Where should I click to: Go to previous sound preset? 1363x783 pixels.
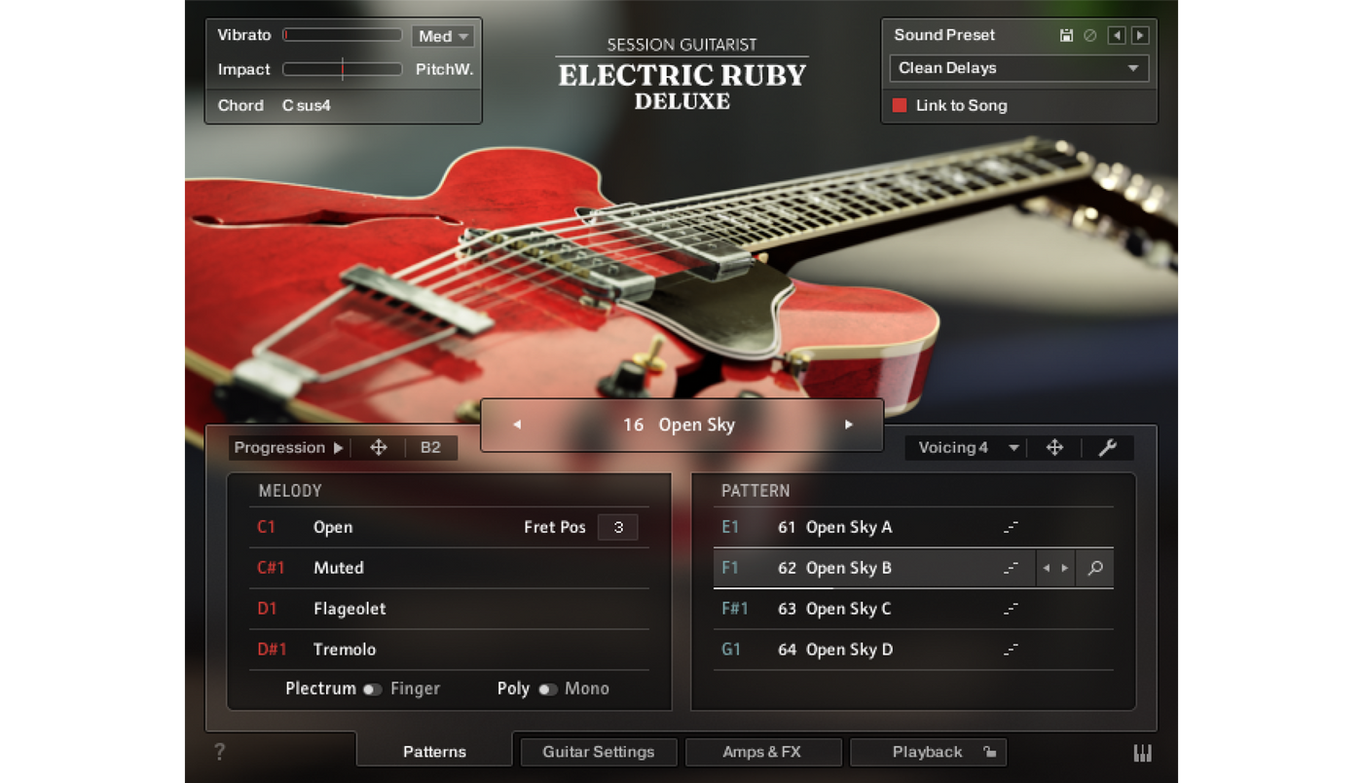[1118, 35]
